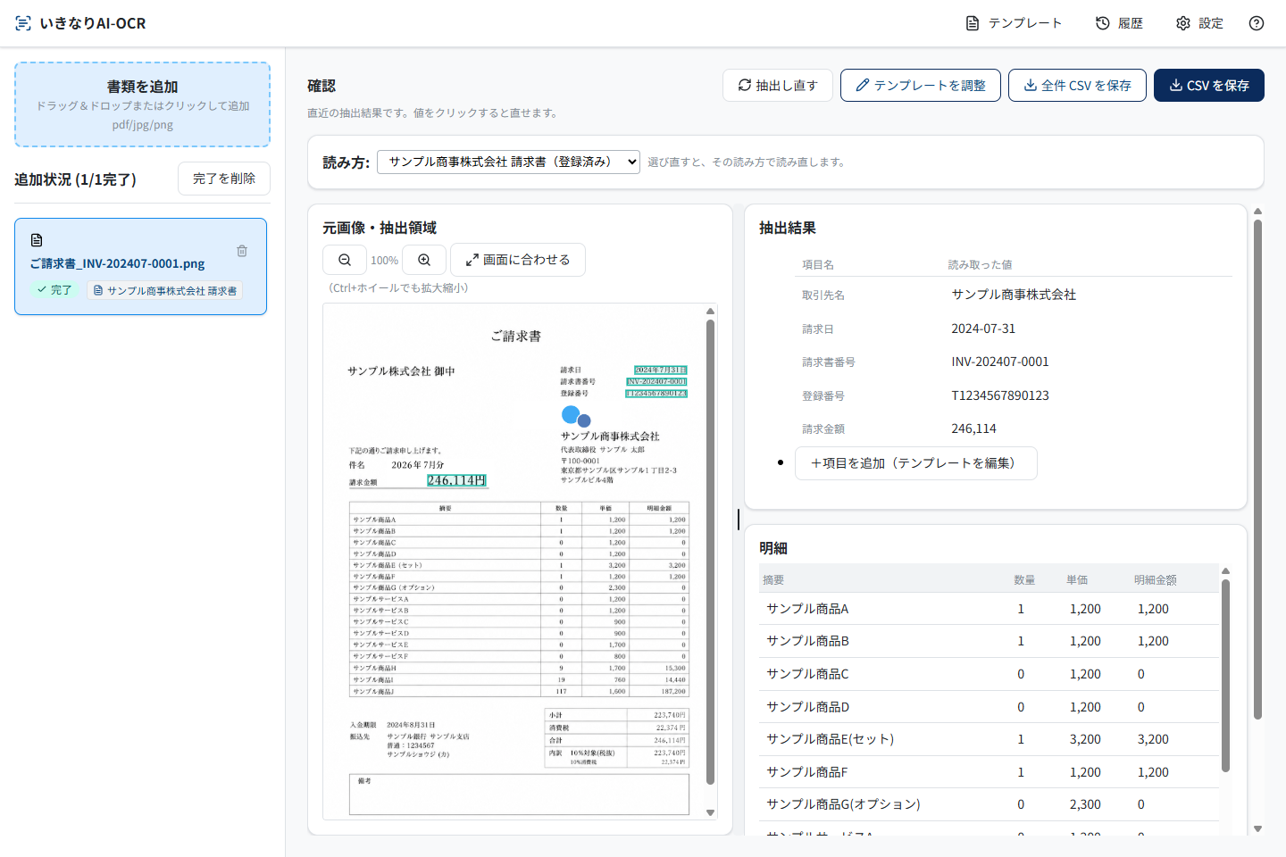Click the value サンプル商事株式会社 for 取引先名
Viewport: 1286px width, 857px height.
click(x=1014, y=295)
